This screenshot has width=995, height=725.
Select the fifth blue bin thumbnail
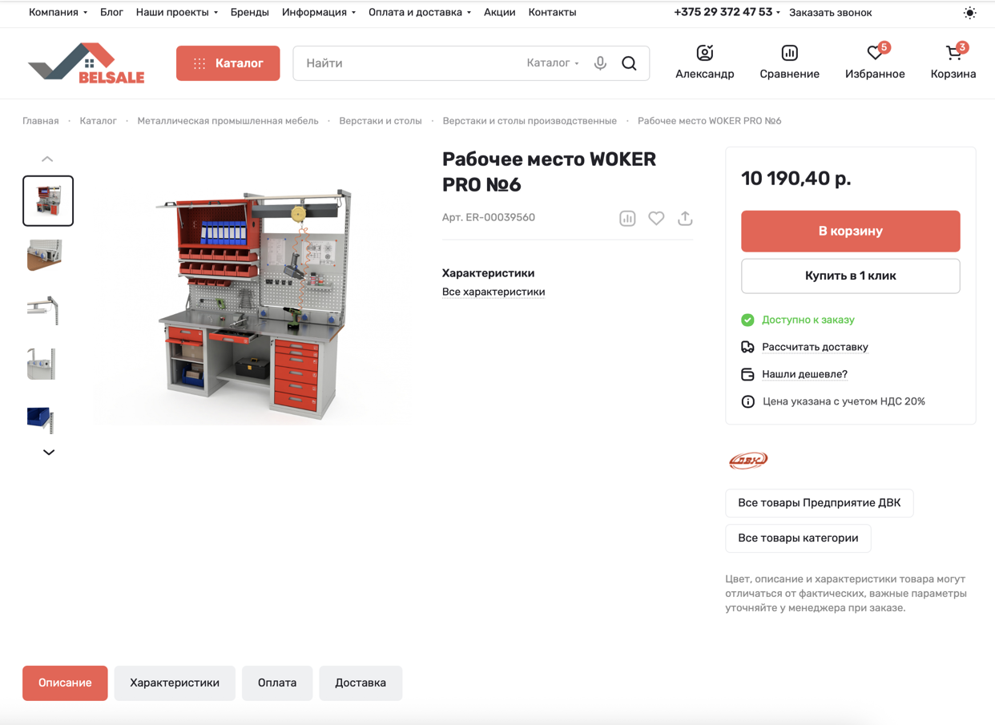[x=41, y=419]
